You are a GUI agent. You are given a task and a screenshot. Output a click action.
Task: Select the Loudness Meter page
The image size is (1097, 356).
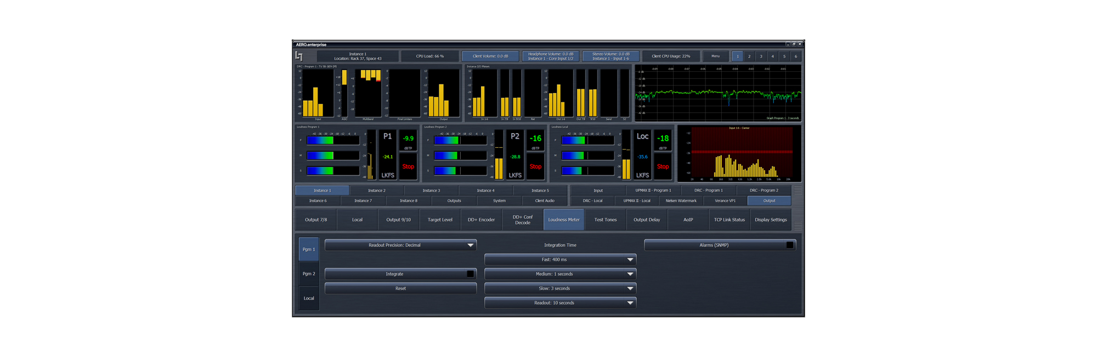click(x=564, y=220)
